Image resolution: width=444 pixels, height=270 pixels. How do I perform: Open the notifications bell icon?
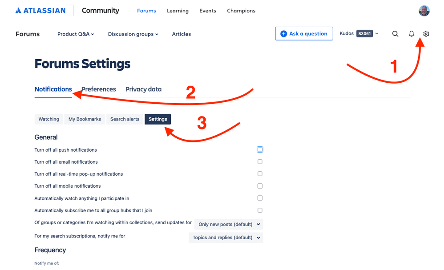(x=411, y=34)
